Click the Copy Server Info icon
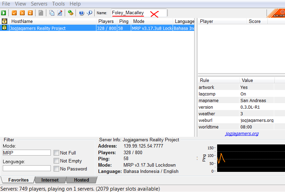Screen dimensions: 285x192 click(x=52, y=13)
